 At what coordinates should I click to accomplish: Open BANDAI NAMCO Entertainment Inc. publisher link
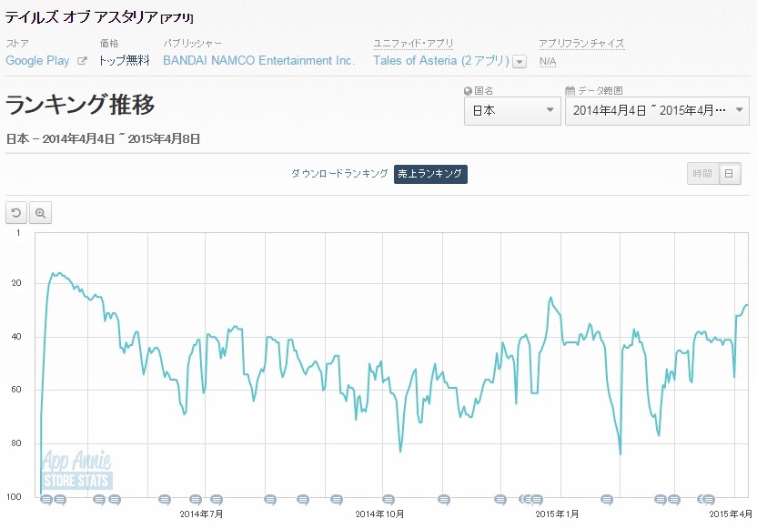[x=258, y=61]
